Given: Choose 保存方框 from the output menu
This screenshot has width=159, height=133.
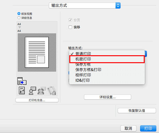Looking at the screenshot, I should coord(107,64).
